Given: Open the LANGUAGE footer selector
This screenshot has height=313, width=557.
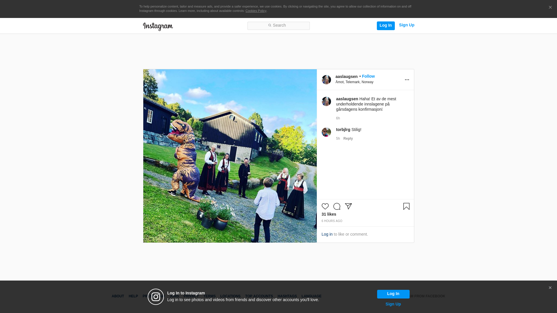Looking at the screenshot, I should pyautogui.click(x=311, y=296).
